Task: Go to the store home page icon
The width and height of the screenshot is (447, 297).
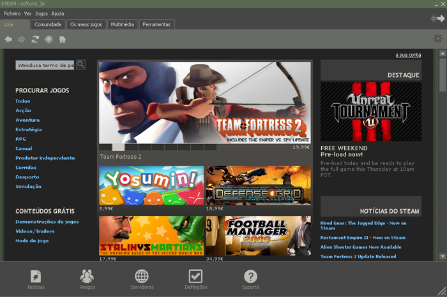Action: (63, 40)
